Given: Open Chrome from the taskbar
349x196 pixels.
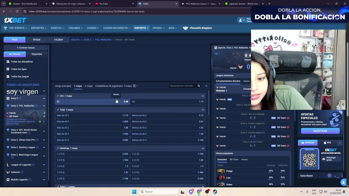Looking at the screenshot, I should 199,192.
